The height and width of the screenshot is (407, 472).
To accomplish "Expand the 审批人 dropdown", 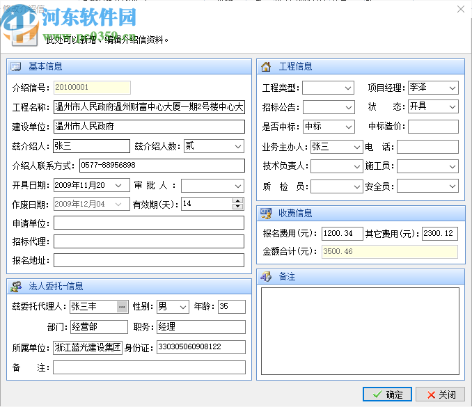I will pyautogui.click(x=238, y=186).
